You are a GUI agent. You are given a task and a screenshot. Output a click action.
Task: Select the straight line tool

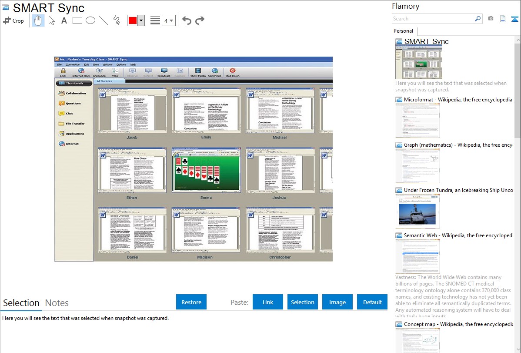pos(103,20)
